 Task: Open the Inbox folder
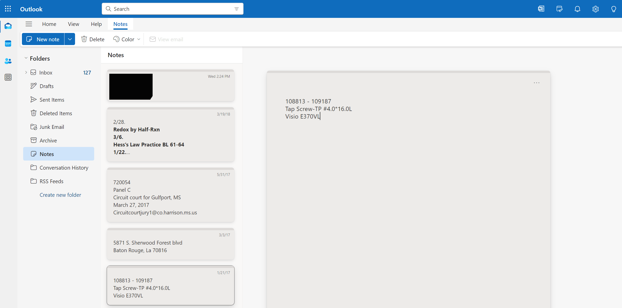click(x=59, y=72)
